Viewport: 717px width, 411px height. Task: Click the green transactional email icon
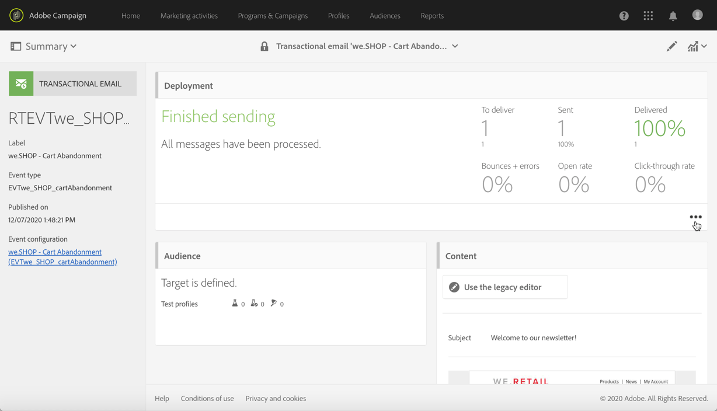pos(21,83)
